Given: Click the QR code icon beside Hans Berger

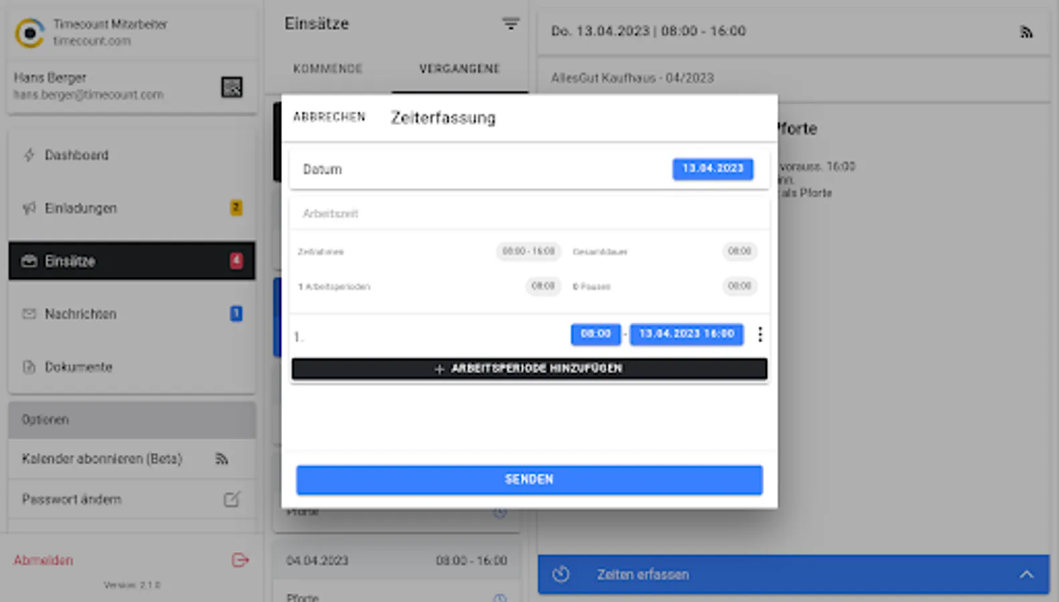Looking at the screenshot, I should click(232, 87).
